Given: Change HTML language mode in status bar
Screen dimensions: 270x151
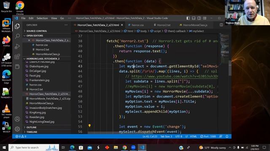Looking at the screenshot, I should coord(193,136).
